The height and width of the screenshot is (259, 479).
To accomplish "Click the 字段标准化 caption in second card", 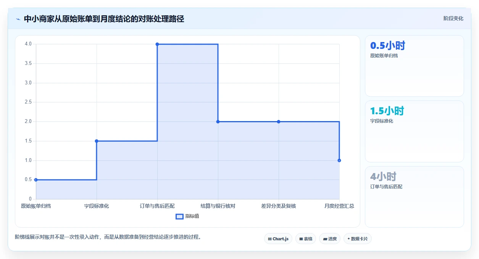I will tap(382, 121).
